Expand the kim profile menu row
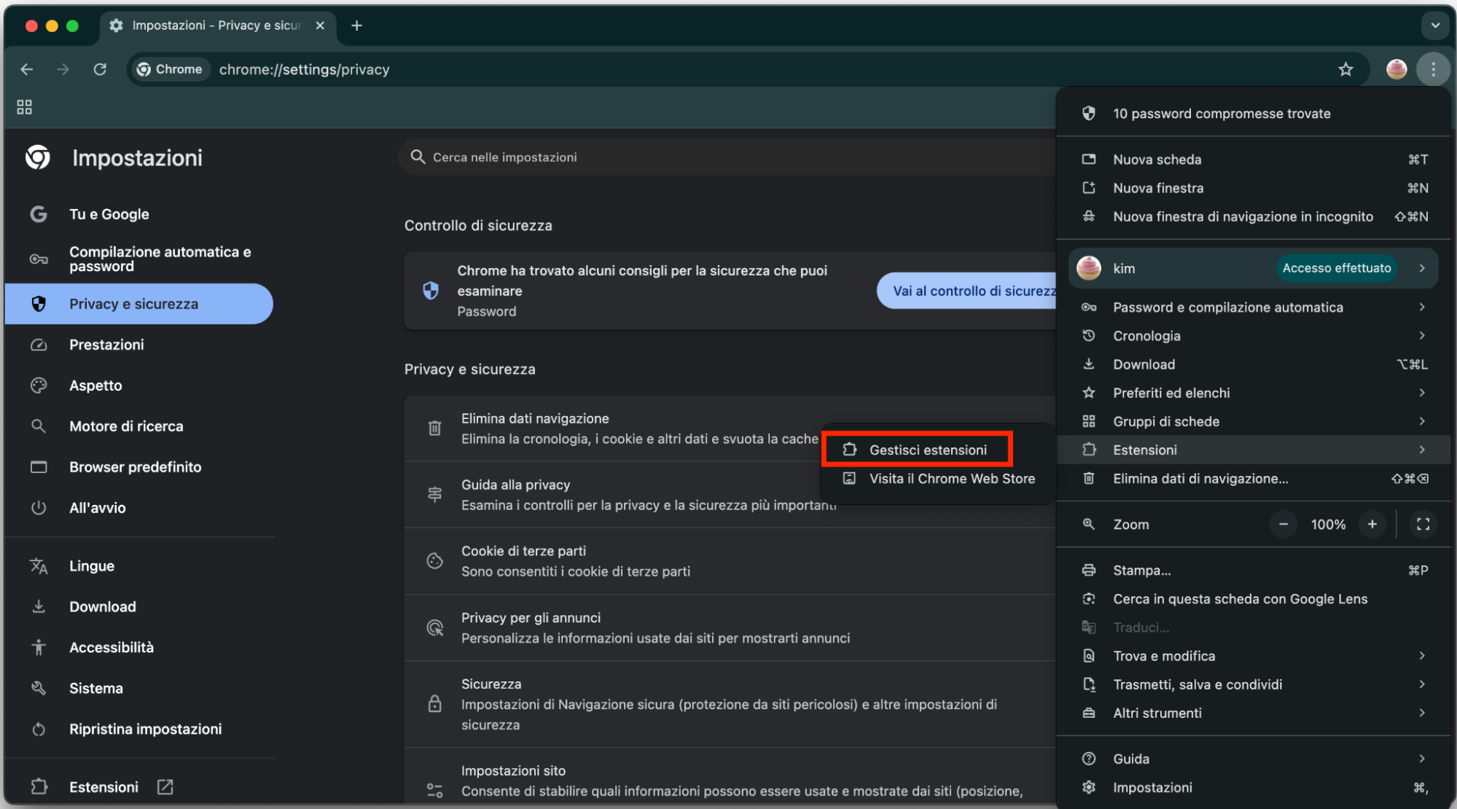This screenshot has height=809, width=1457. 1253,268
